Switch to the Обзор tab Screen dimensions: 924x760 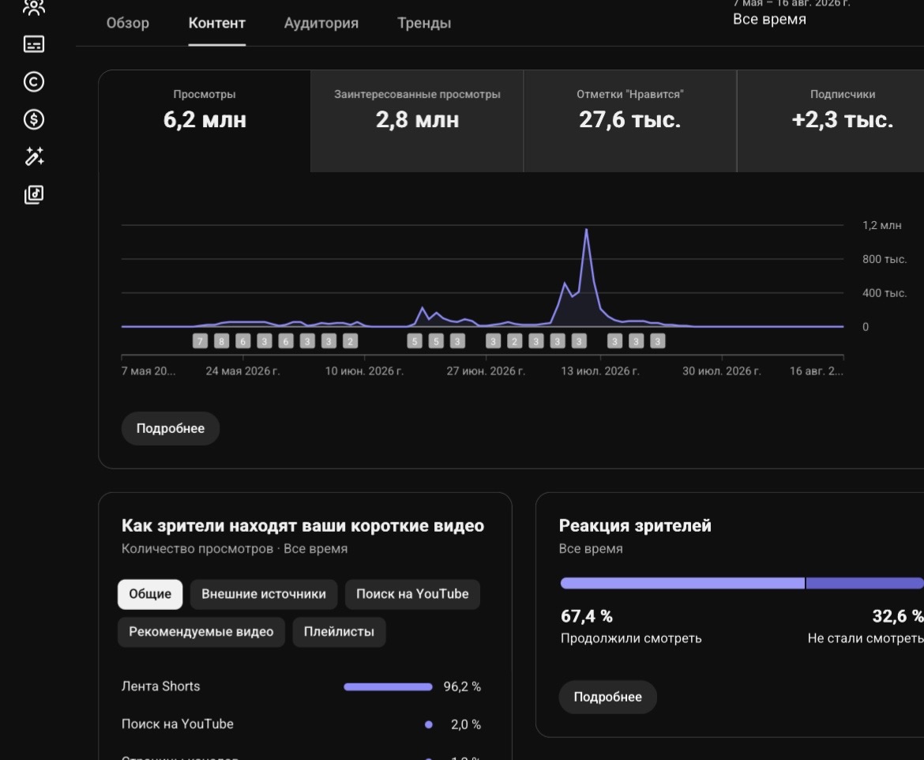tap(127, 23)
